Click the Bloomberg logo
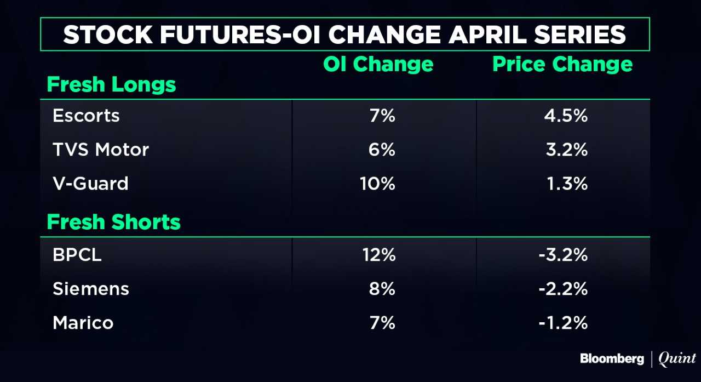This screenshot has width=701, height=382. coord(612,359)
